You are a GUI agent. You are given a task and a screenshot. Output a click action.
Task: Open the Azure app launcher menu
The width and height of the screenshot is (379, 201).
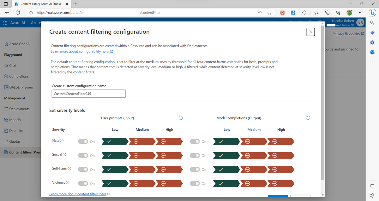pyautogui.click(x=5, y=22)
